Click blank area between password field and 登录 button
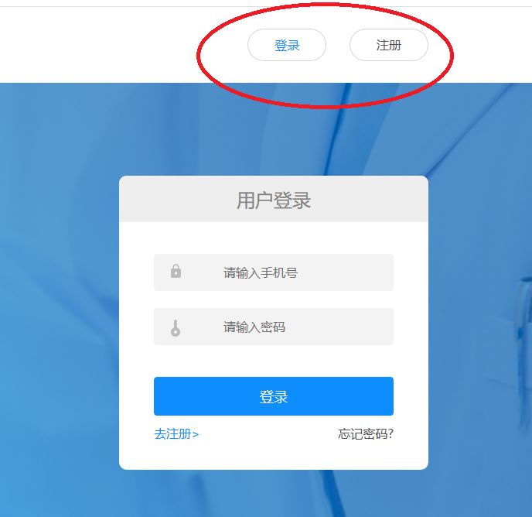The width and height of the screenshot is (532, 517). click(x=274, y=361)
